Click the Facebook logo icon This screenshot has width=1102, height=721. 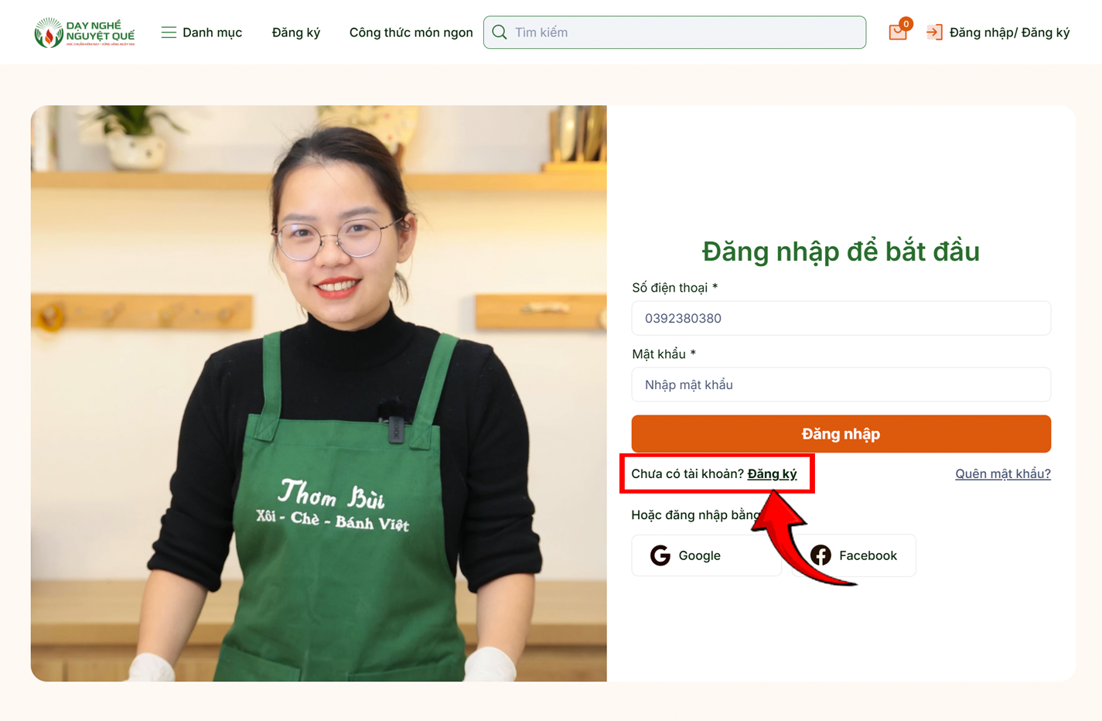coord(821,555)
